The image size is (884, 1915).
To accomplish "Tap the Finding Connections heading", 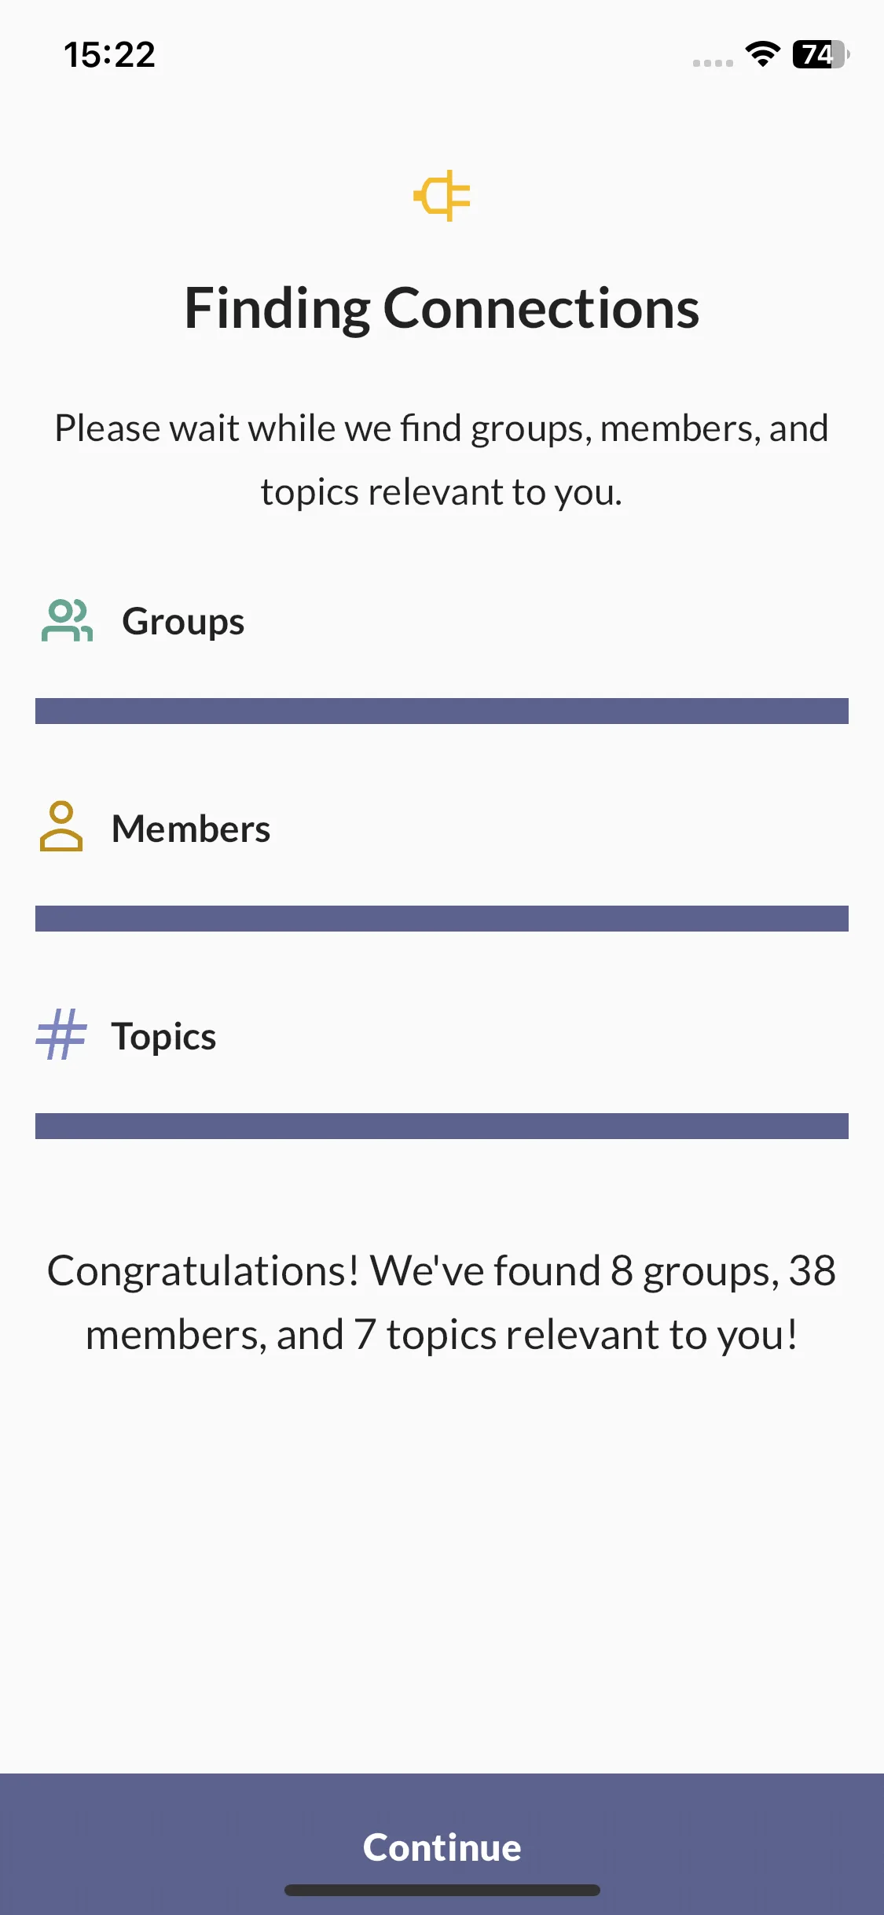I will click(x=442, y=308).
